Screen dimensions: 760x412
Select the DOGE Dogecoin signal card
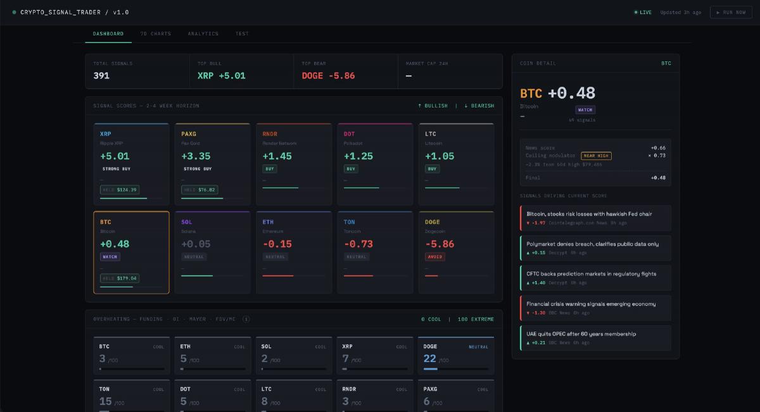[x=456, y=253]
